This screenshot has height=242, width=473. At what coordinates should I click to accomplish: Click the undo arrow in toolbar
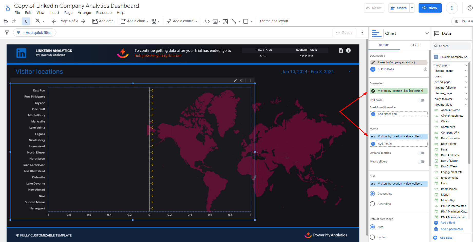click(6, 21)
